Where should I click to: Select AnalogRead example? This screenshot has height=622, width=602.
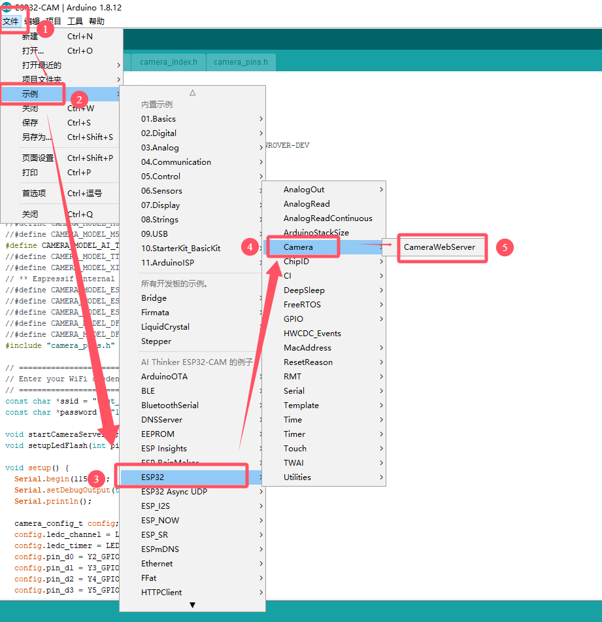coord(324,204)
